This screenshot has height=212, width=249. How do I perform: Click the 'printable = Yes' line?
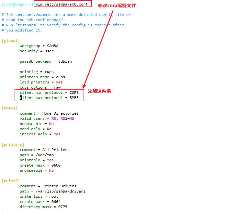(x=37, y=160)
